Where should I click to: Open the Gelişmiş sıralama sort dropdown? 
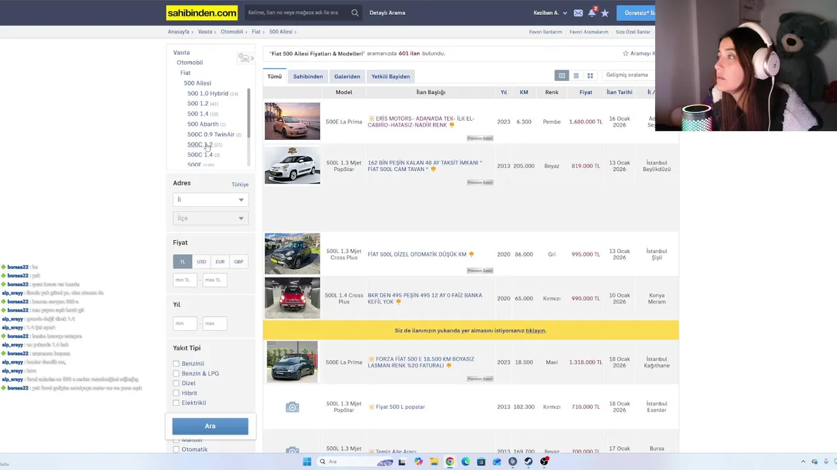point(628,75)
